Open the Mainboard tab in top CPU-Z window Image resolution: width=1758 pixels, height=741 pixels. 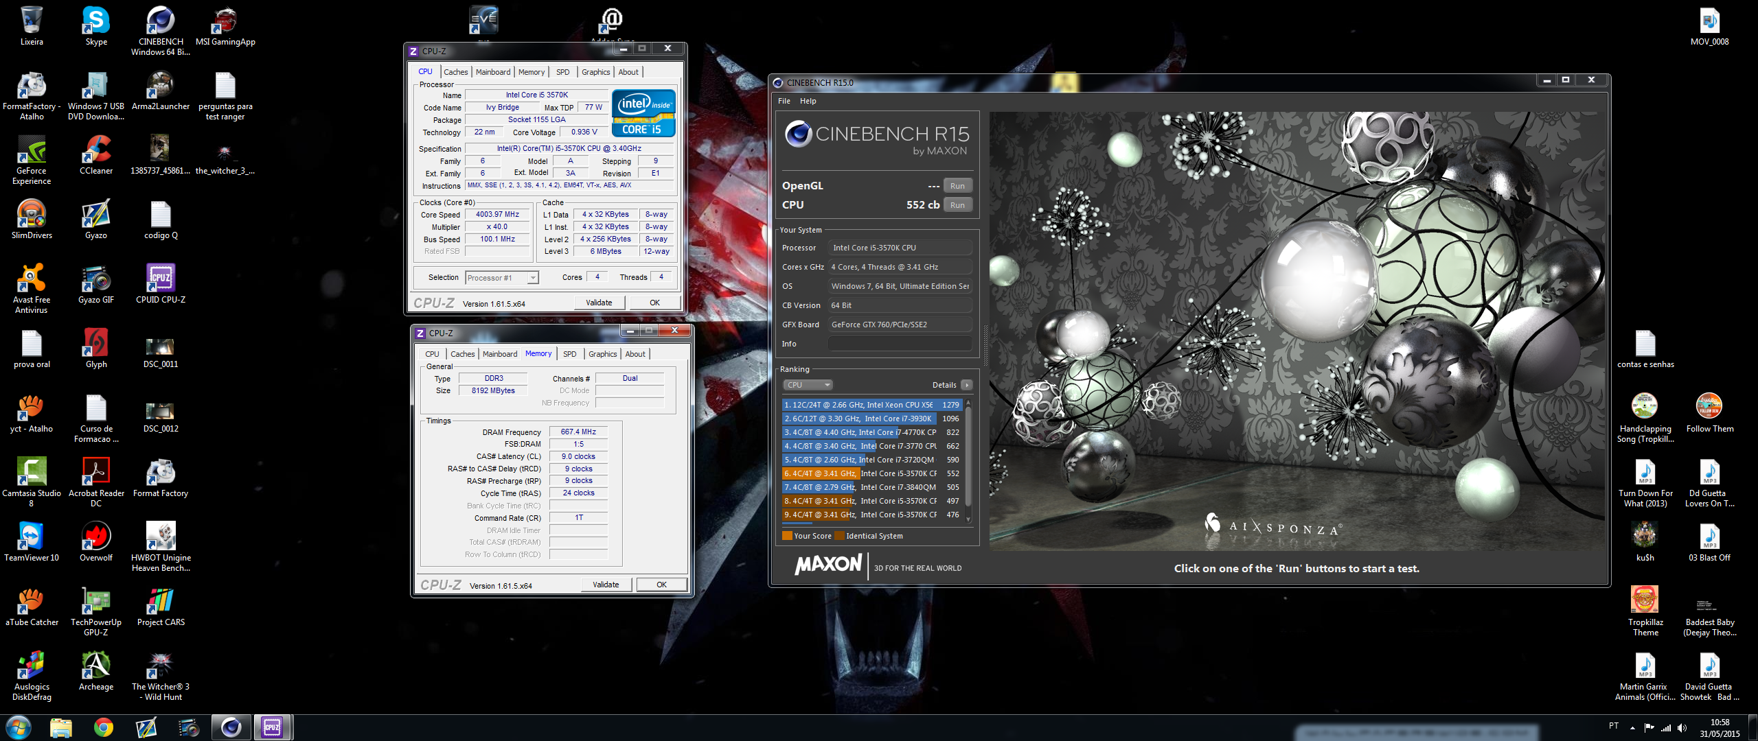[x=493, y=72]
